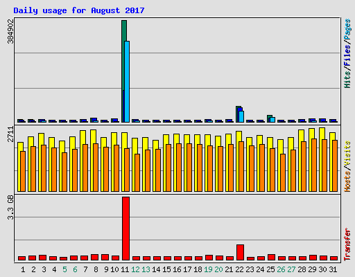Click the green weekend day label 6
This screenshot has width=355, height=277.
point(75,269)
